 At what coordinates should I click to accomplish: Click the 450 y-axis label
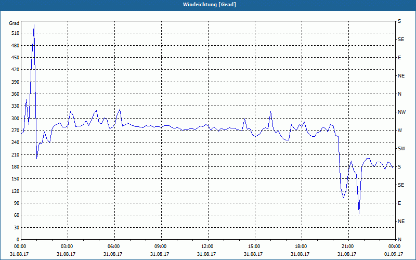[16, 58]
